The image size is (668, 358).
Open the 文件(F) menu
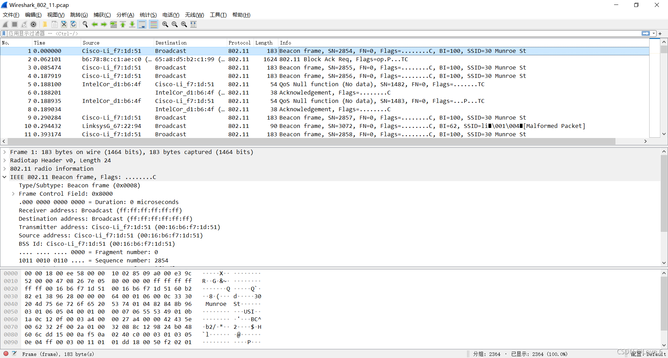11,15
